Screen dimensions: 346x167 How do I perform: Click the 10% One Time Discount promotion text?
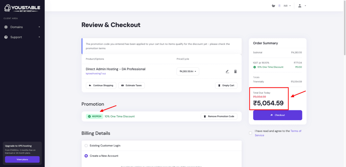pos(120,116)
